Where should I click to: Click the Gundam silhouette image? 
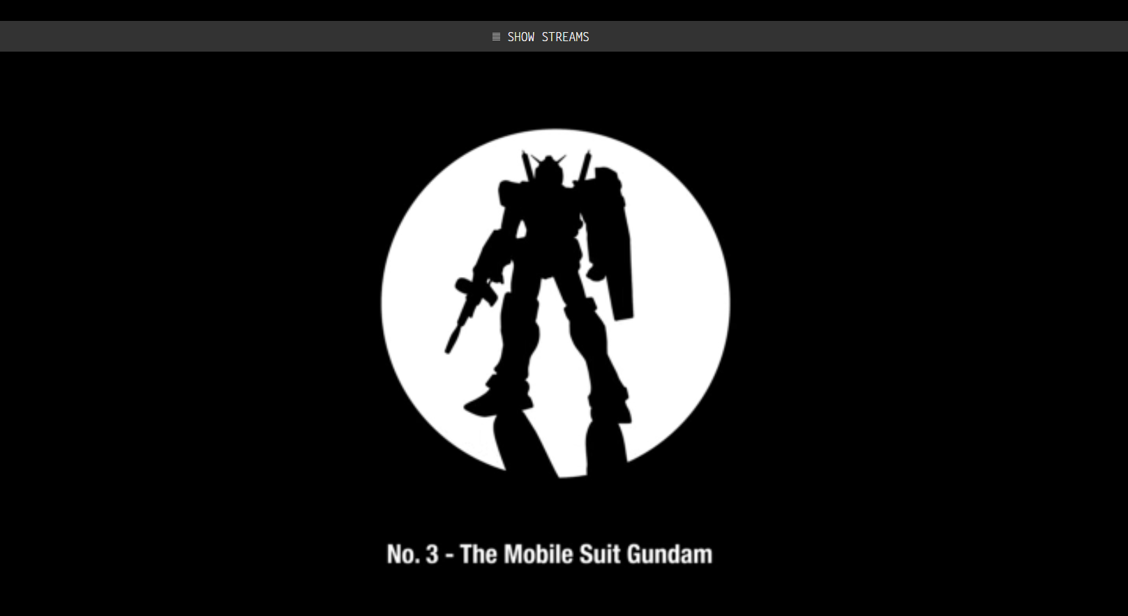click(x=555, y=303)
